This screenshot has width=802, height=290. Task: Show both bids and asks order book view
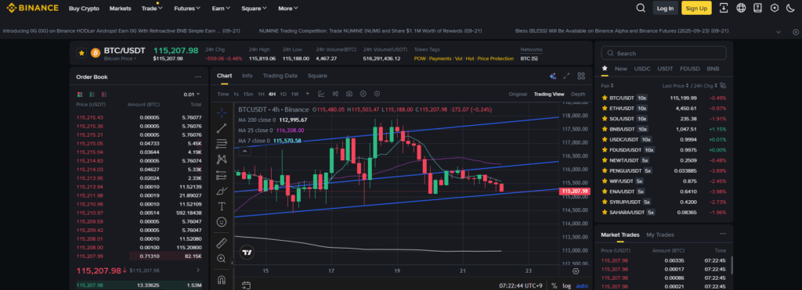tap(80, 95)
